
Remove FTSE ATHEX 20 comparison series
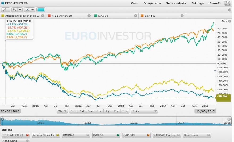click(89, 16)
